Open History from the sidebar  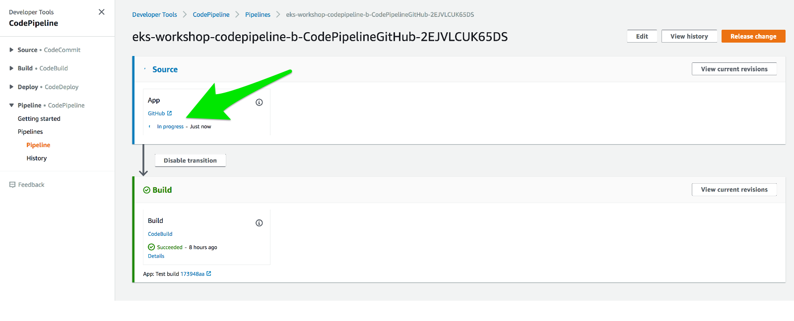point(36,158)
